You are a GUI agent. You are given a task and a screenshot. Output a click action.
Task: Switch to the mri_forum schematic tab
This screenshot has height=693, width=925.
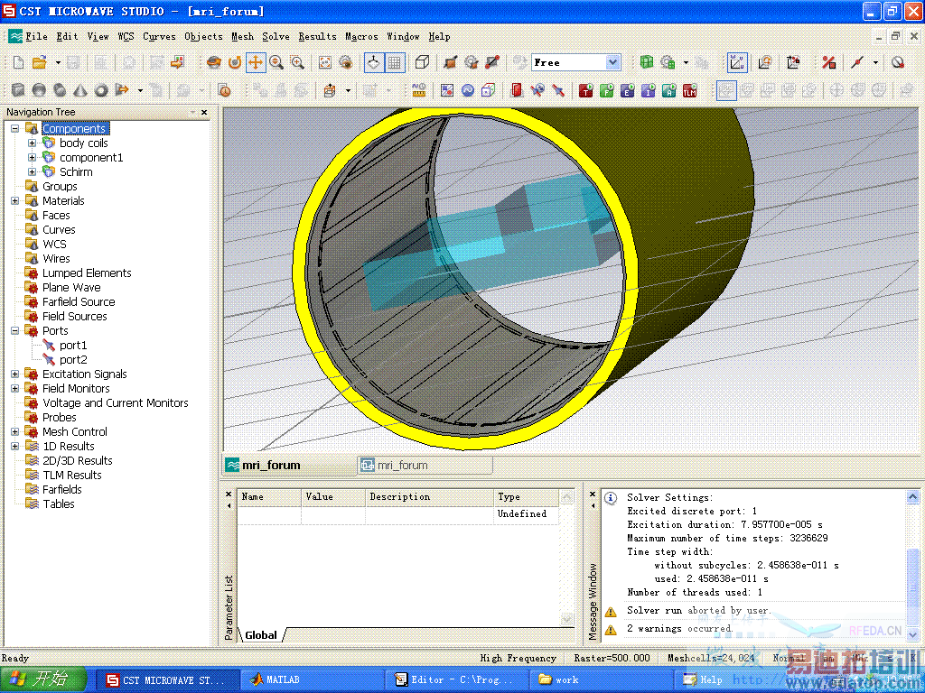(x=425, y=465)
